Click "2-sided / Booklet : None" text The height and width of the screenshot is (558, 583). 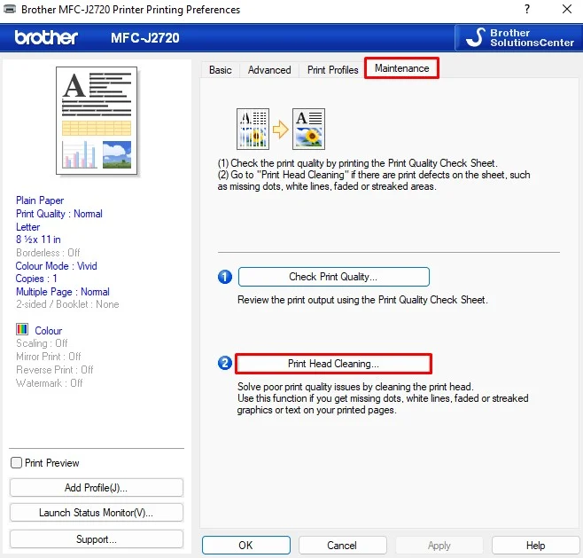click(x=67, y=304)
